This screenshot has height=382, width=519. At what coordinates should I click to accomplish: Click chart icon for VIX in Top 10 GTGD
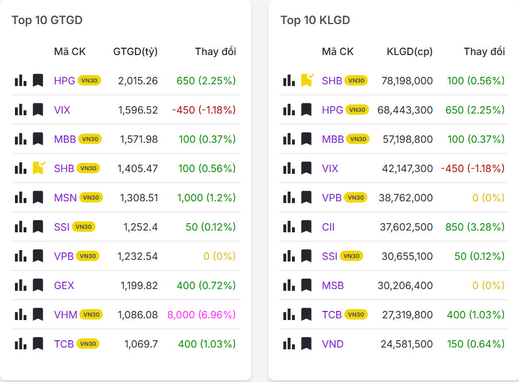(21, 110)
